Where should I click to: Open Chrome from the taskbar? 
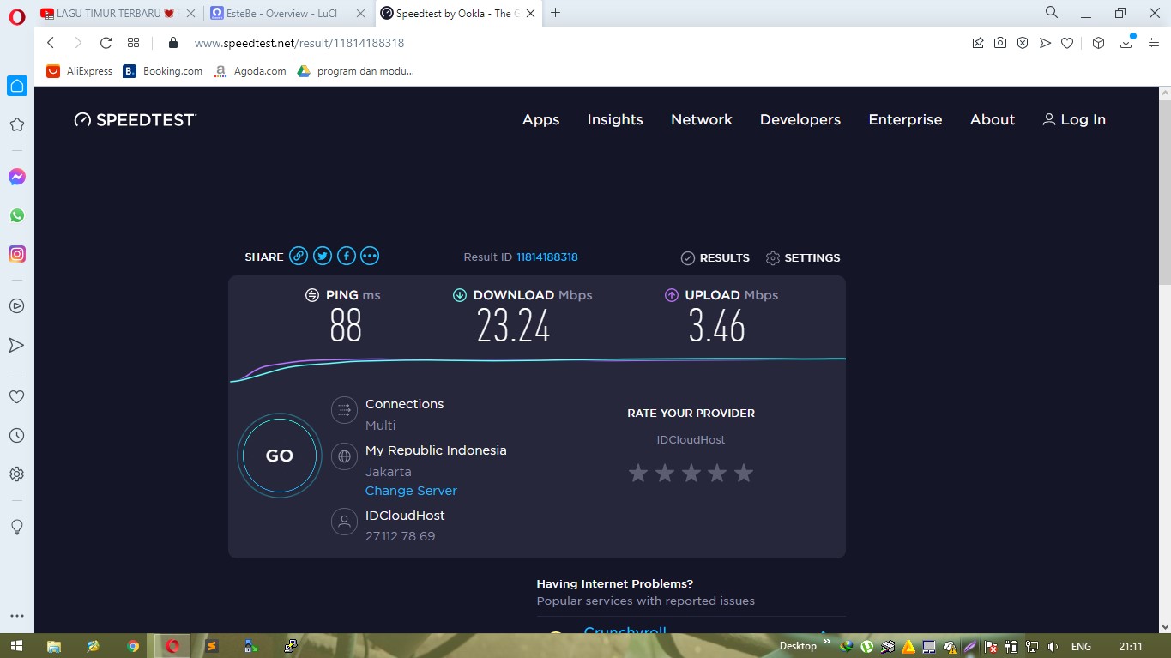[x=133, y=646]
